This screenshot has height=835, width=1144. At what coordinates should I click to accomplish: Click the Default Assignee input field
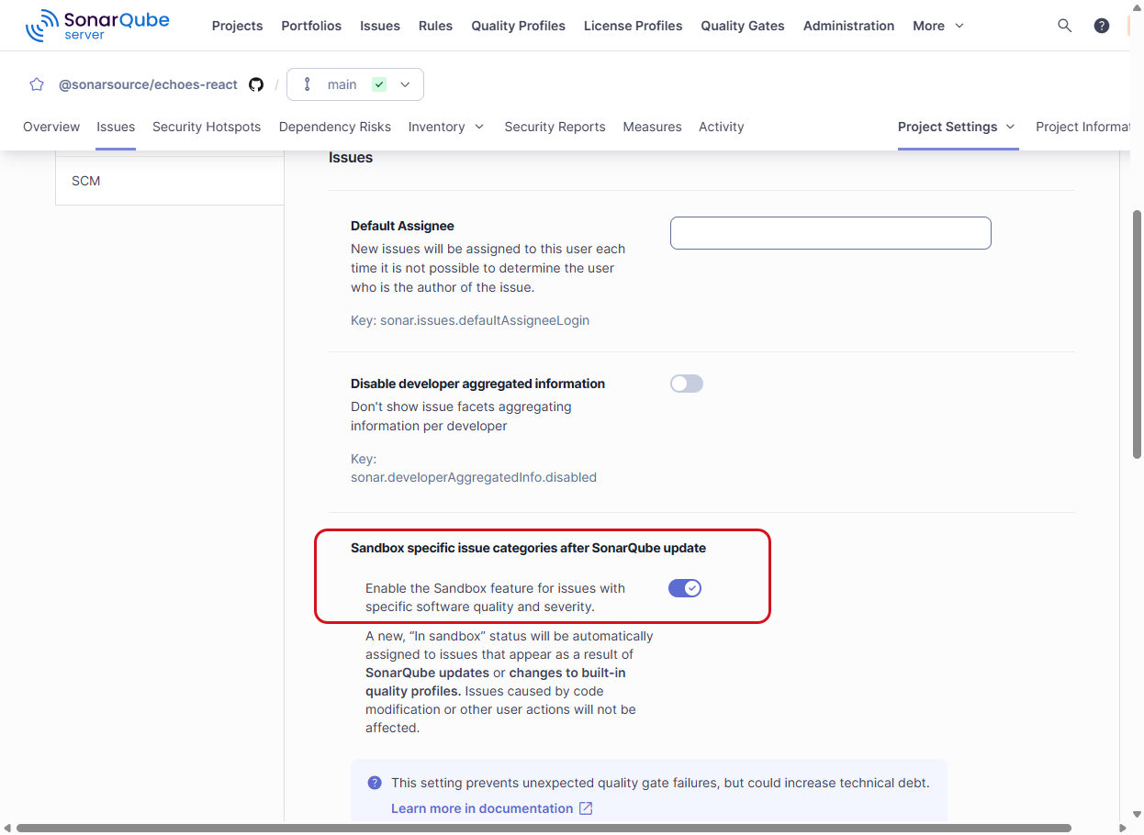[x=829, y=233]
